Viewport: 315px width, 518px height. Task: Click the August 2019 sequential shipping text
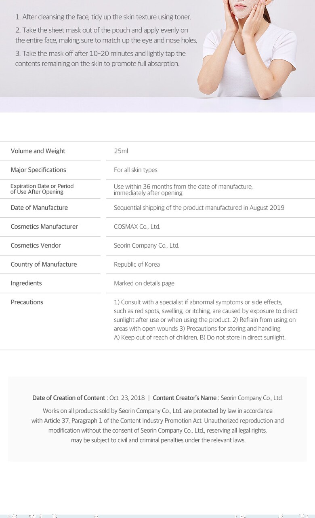(199, 208)
